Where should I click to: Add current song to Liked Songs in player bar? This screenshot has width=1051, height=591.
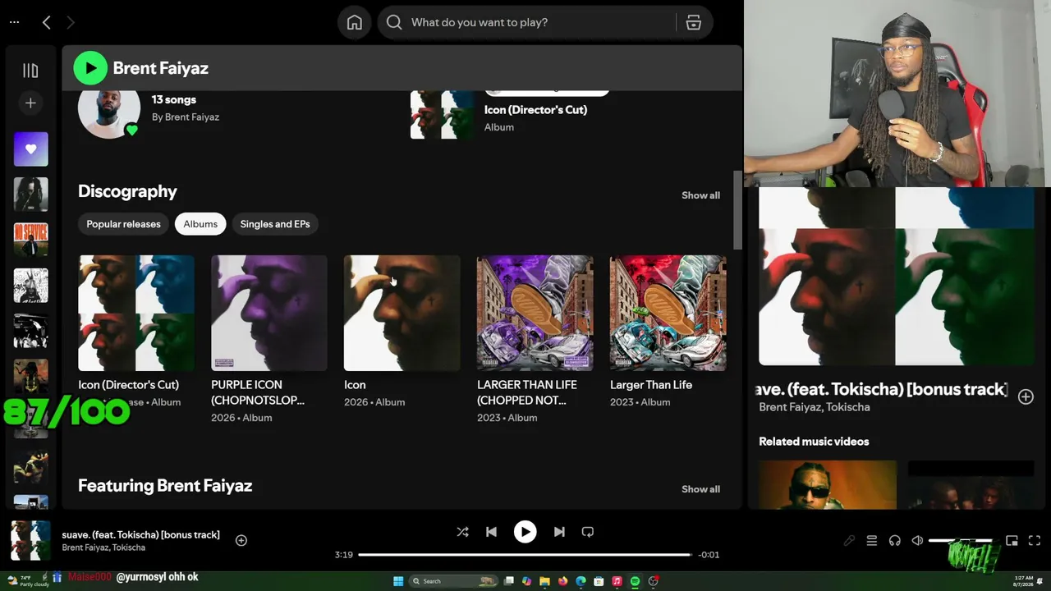[241, 540]
